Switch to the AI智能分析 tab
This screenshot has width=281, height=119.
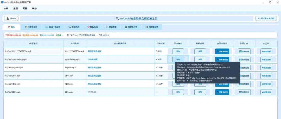(131, 27)
